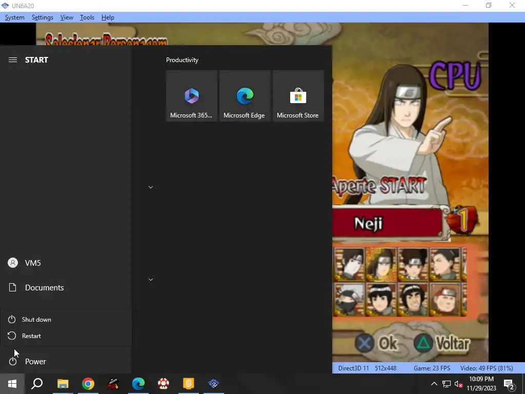Restore down the UN6A20 window
Viewport: 525px width, 394px height.
[489, 5]
